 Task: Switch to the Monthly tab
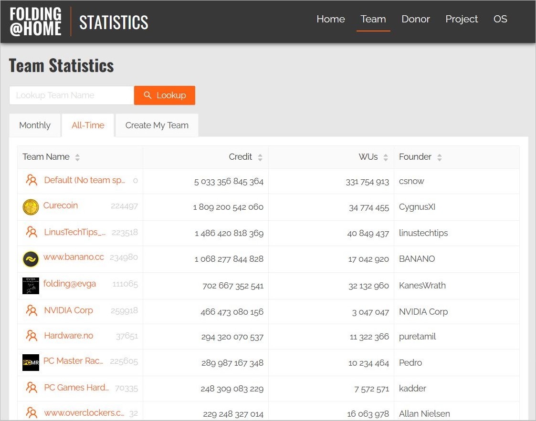[x=35, y=125]
